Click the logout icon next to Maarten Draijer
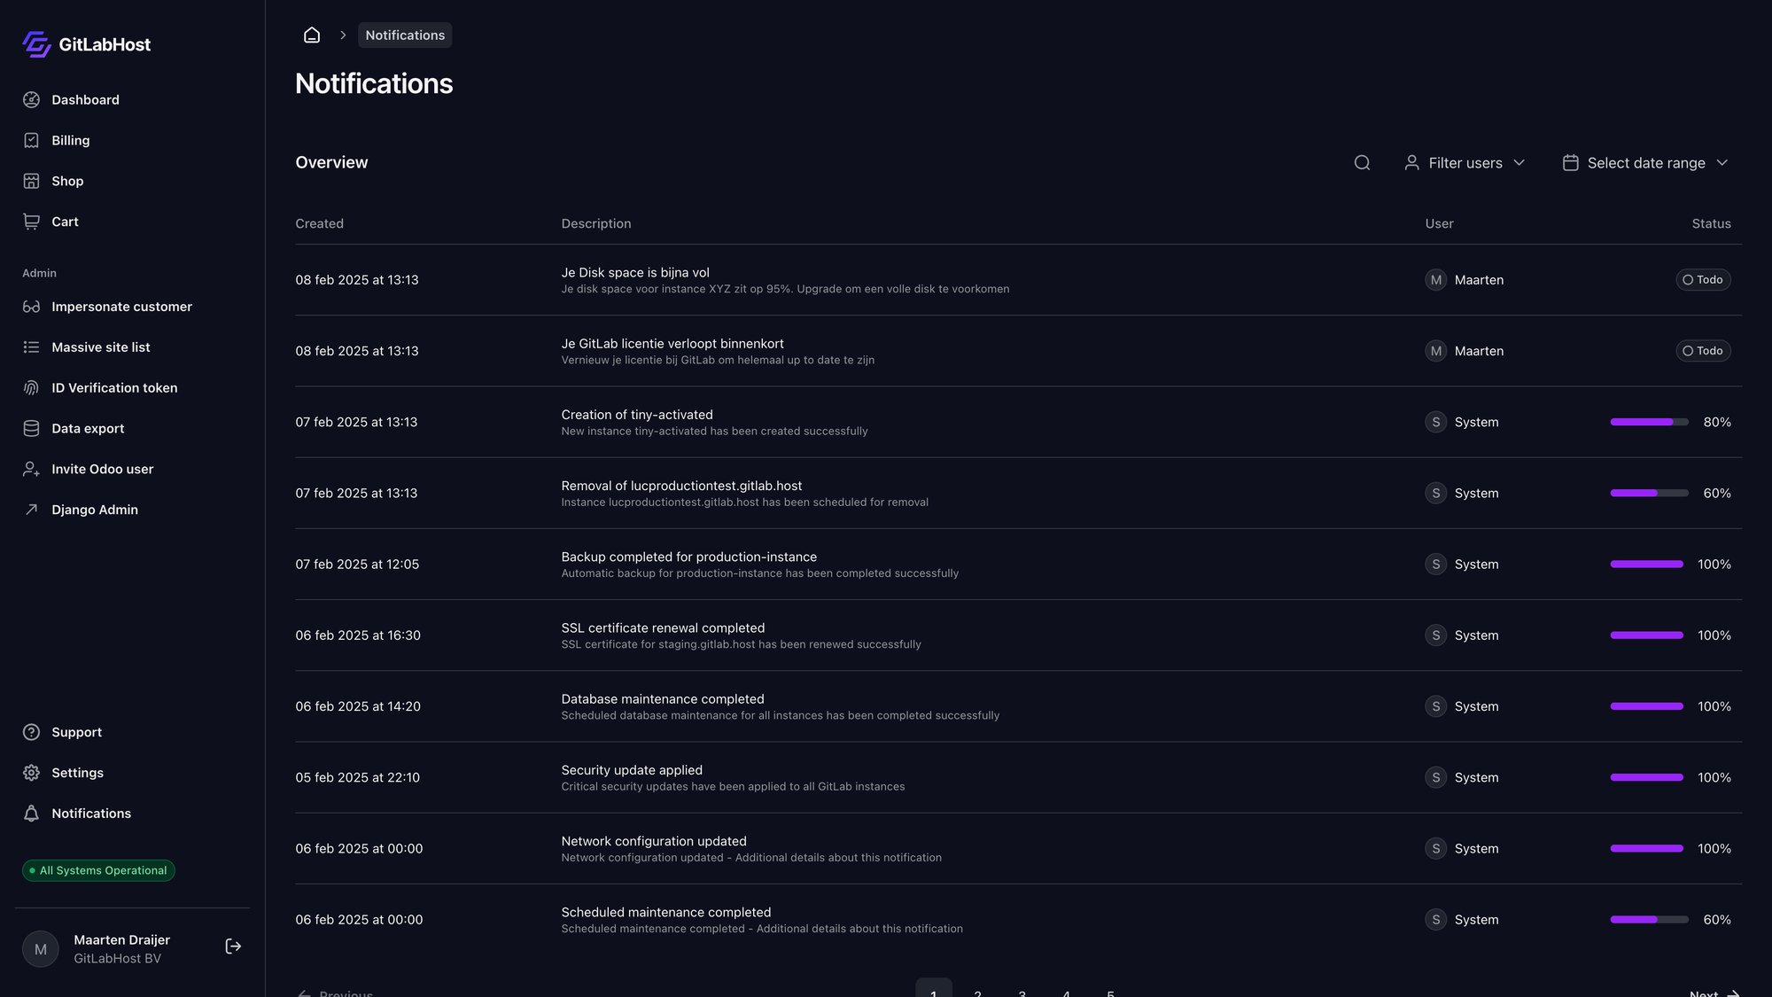This screenshot has height=997, width=1772. pos(233,946)
